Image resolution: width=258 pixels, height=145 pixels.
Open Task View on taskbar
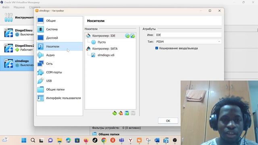[x=41, y=140]
